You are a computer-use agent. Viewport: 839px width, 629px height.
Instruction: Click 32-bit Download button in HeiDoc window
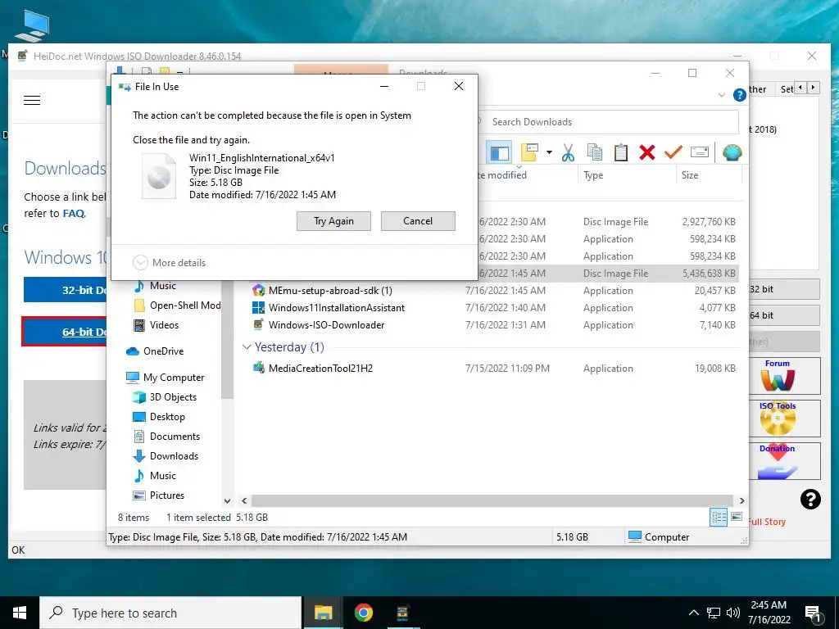tap(66, 291)
